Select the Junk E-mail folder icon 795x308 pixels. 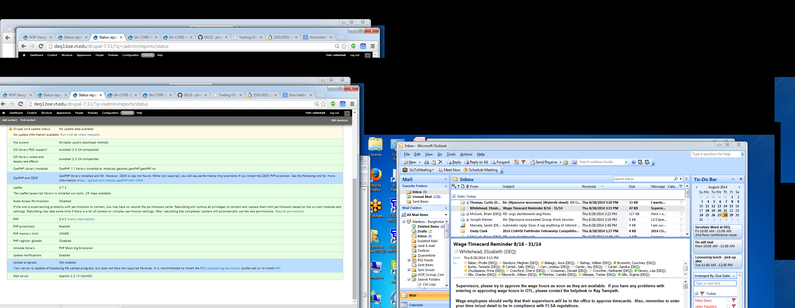[414, 246]
